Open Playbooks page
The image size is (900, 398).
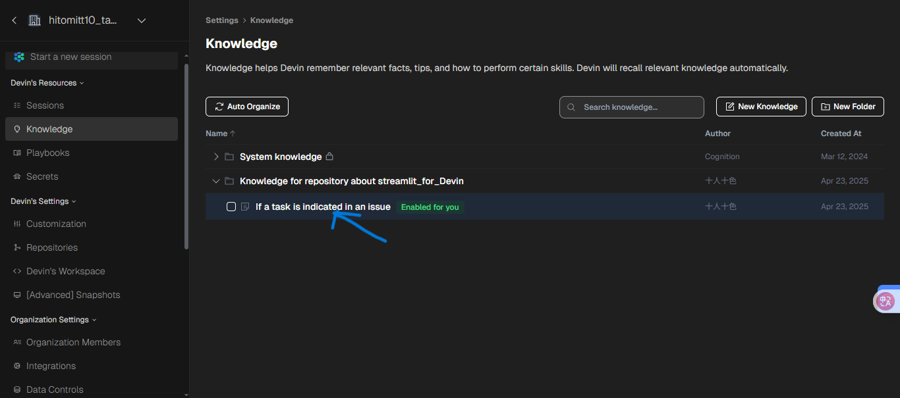(92, 153)
